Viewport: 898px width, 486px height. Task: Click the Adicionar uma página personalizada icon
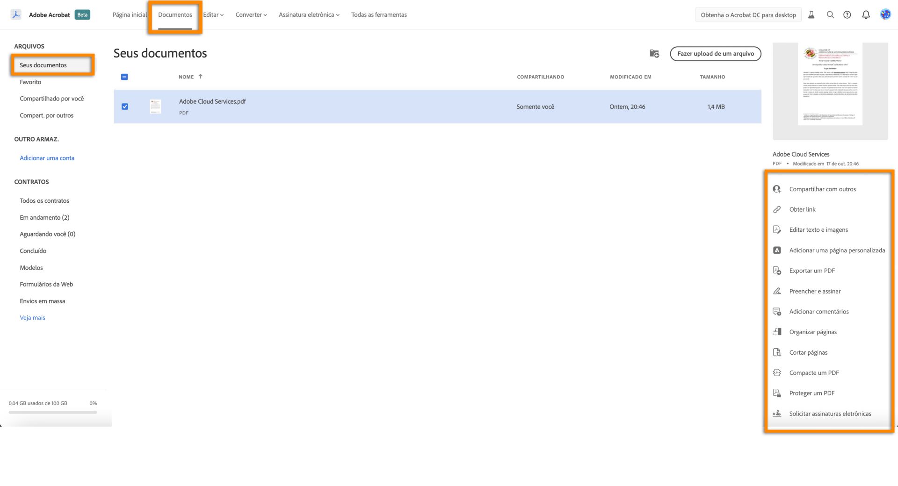click(x=777, y=250)
